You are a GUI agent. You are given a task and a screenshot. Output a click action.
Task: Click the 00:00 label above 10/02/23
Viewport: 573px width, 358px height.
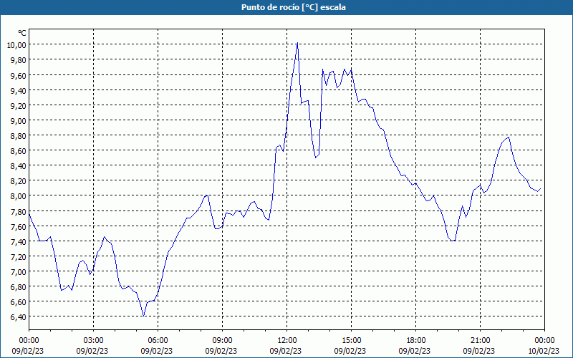pos(544,340)
